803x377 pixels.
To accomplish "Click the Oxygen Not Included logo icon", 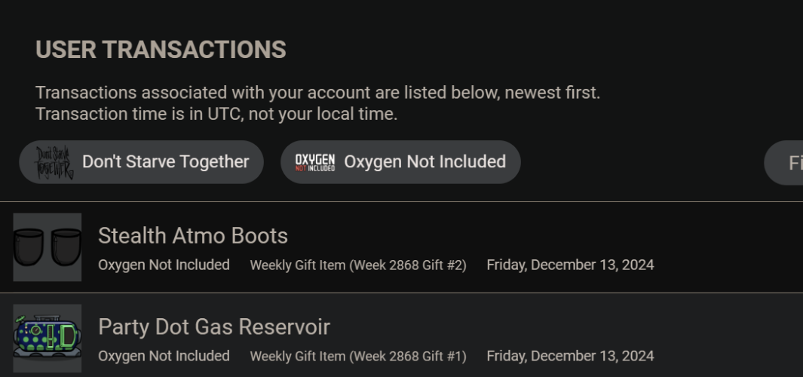I will coord(314,162).
